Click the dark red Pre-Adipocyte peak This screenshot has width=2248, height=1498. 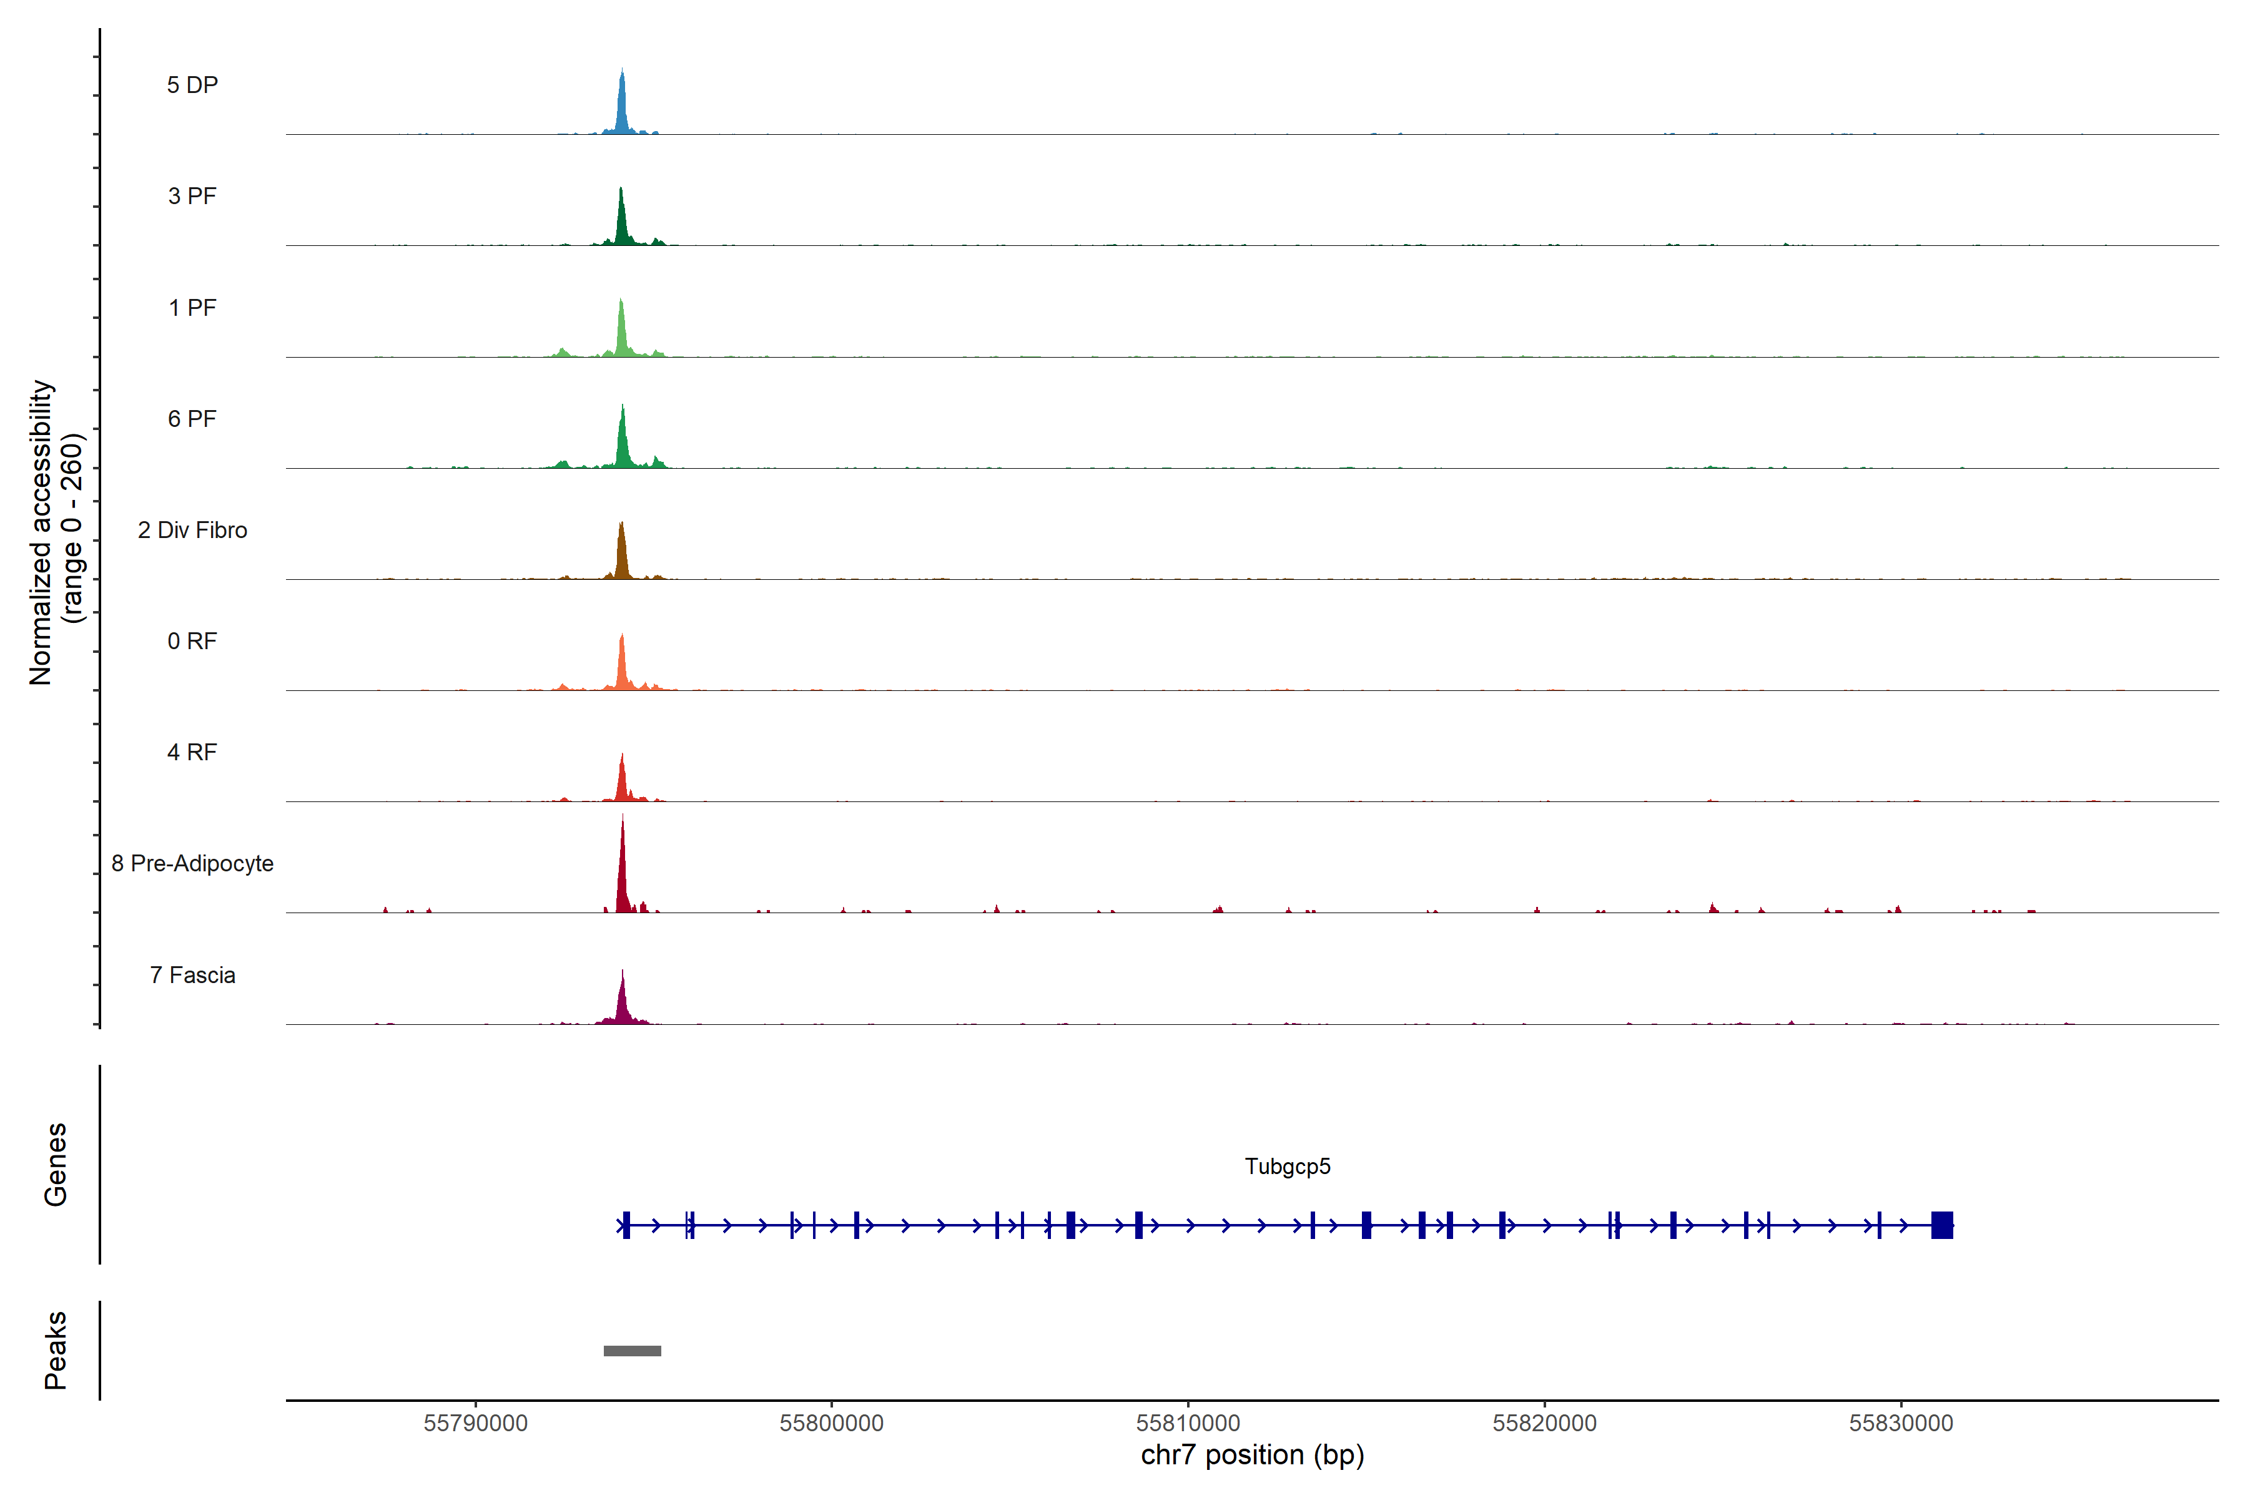coord(622,879)
